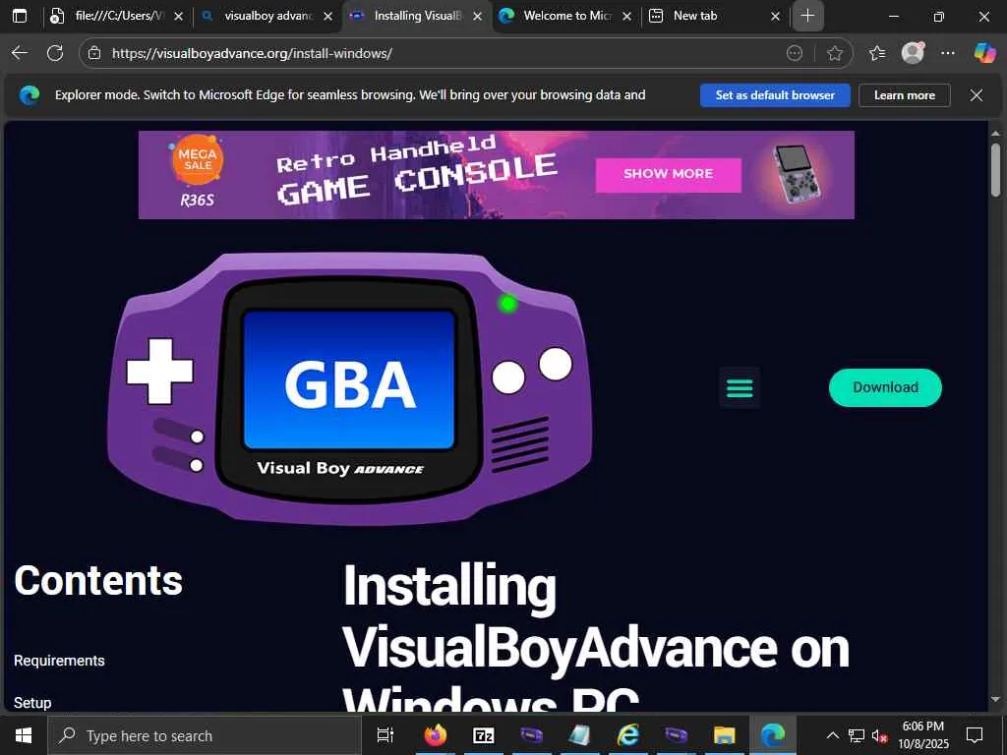
Task: Click the vertical scrollbar thumb
Action: [995, 169]
